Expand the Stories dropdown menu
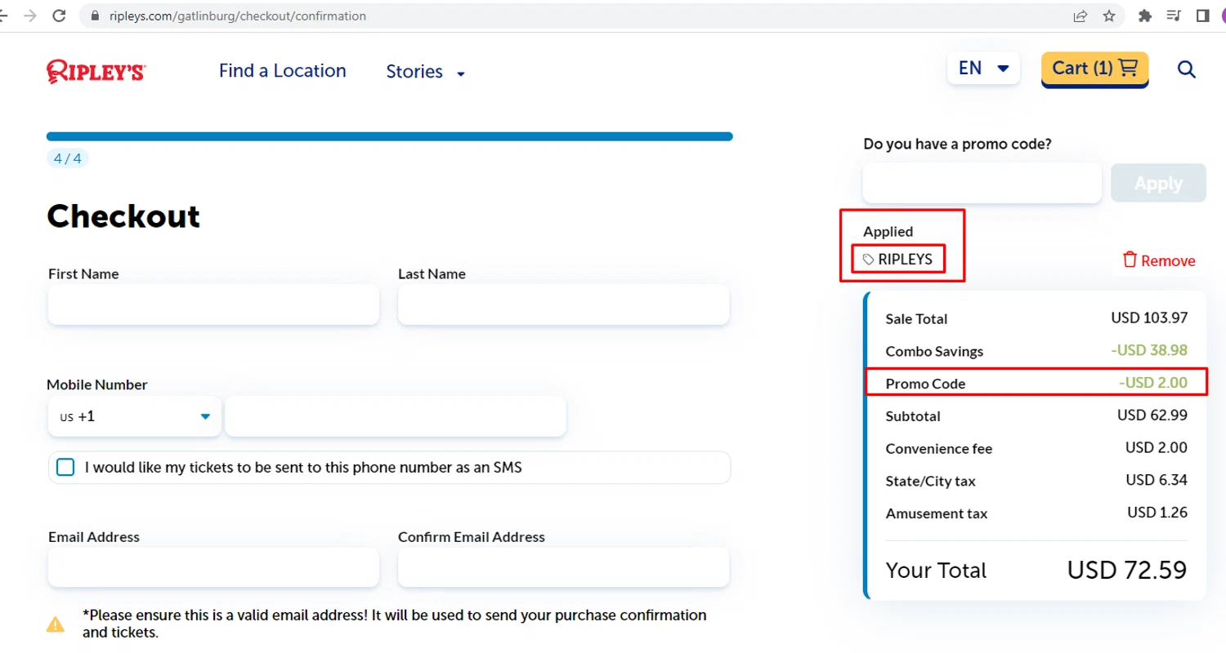Screen dimensions: 1226x653 [x=426, y=72]
